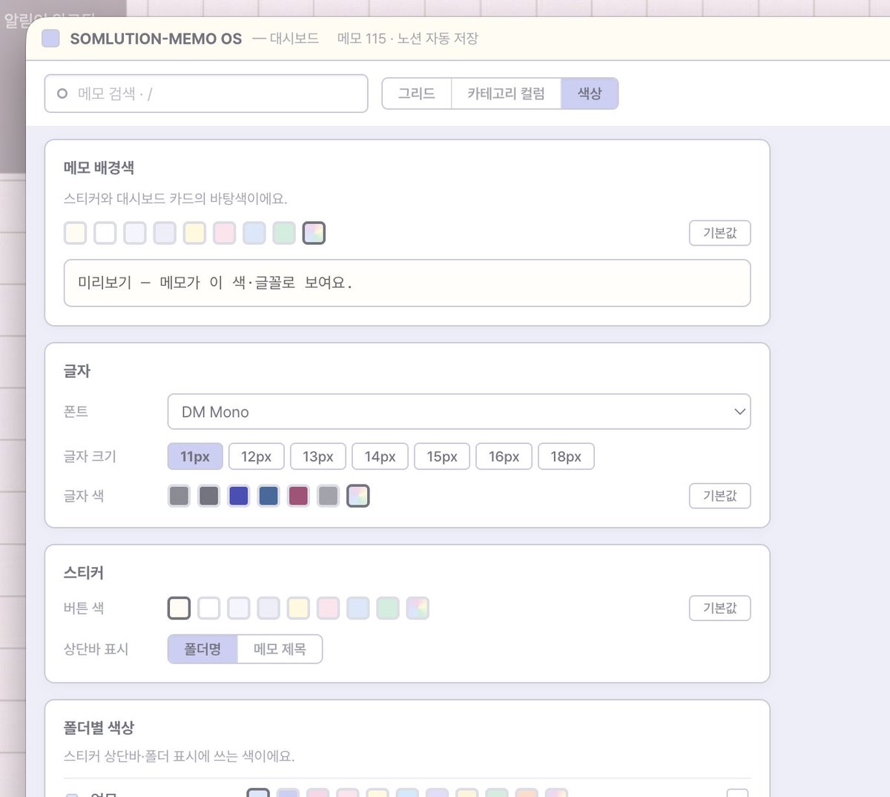Screen dimensions: 890x797
Task: Set 상단바 표시 to 폴더명
Action: (x=202, y=649)
